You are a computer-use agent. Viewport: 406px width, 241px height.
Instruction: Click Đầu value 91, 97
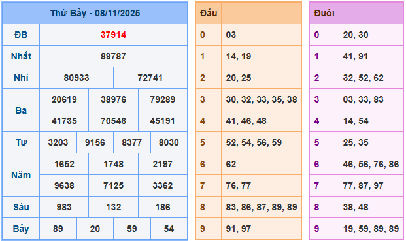[x=239, y=229]
